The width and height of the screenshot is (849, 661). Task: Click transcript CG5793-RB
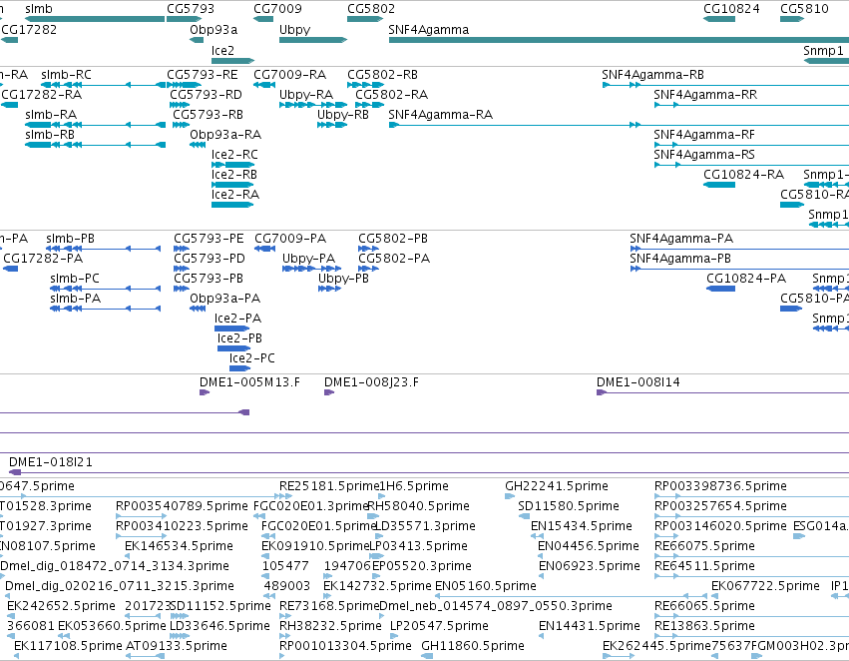(x=181, y=125)
